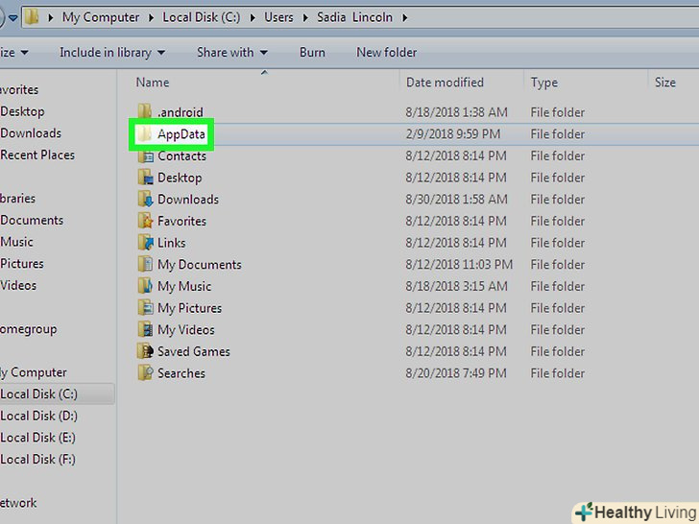The height and width of the screenshot is (524, 699).
Task: Open Desktop in the navigation pane favorites
Action: coord(22,111)
